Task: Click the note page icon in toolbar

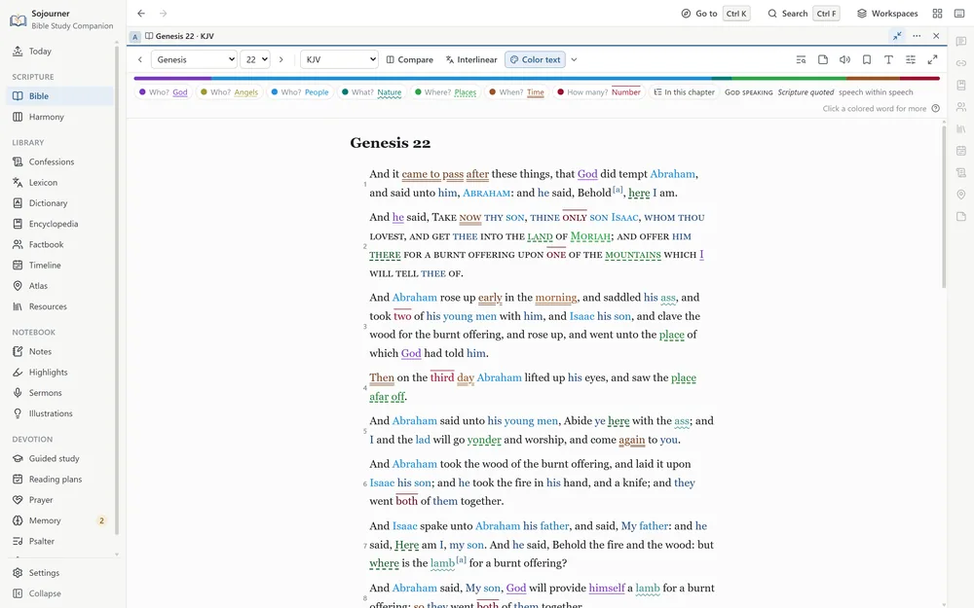Action: point(822,59)
